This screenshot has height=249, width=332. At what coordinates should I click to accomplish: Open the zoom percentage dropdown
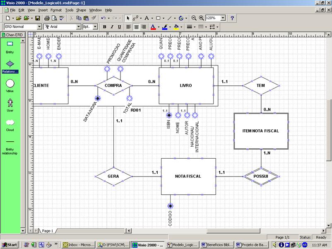pos(223,18)
